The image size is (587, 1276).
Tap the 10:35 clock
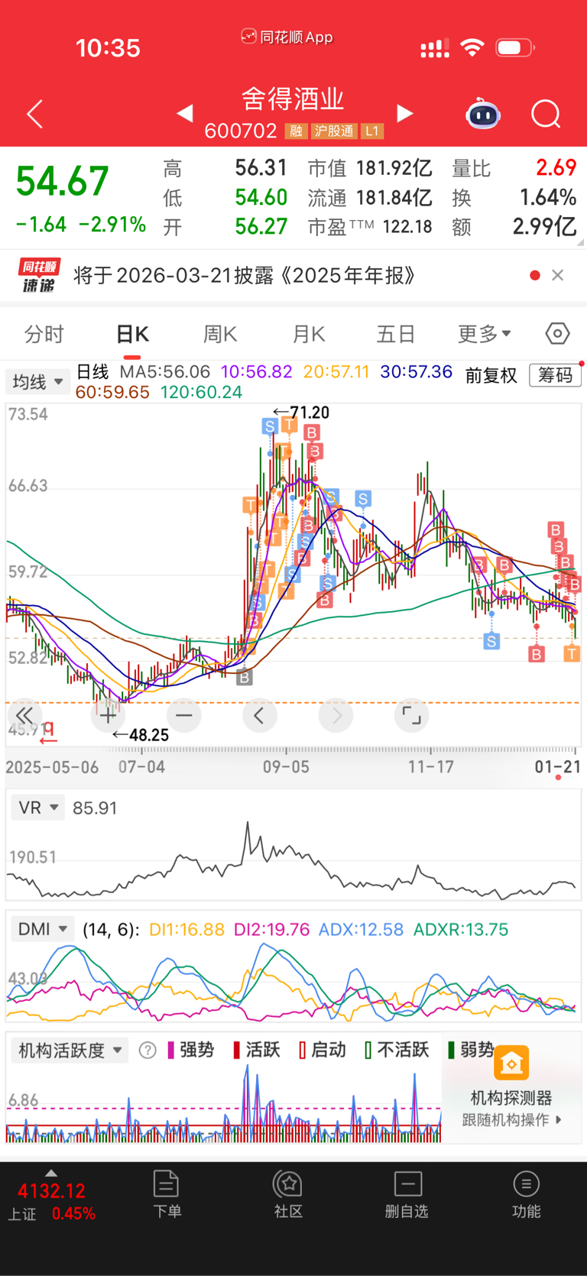(108, 48)
